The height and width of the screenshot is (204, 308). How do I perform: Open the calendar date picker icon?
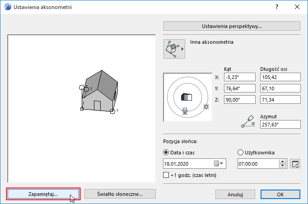click(216, 163)
